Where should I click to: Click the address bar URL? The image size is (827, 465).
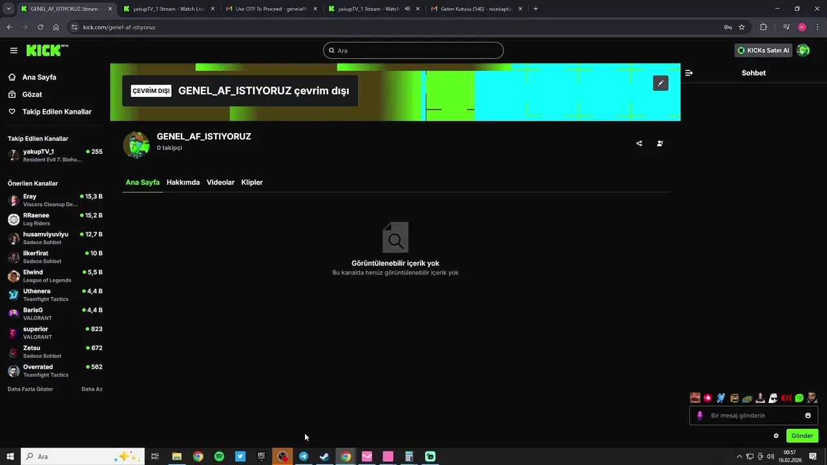(x=119, y=27)
